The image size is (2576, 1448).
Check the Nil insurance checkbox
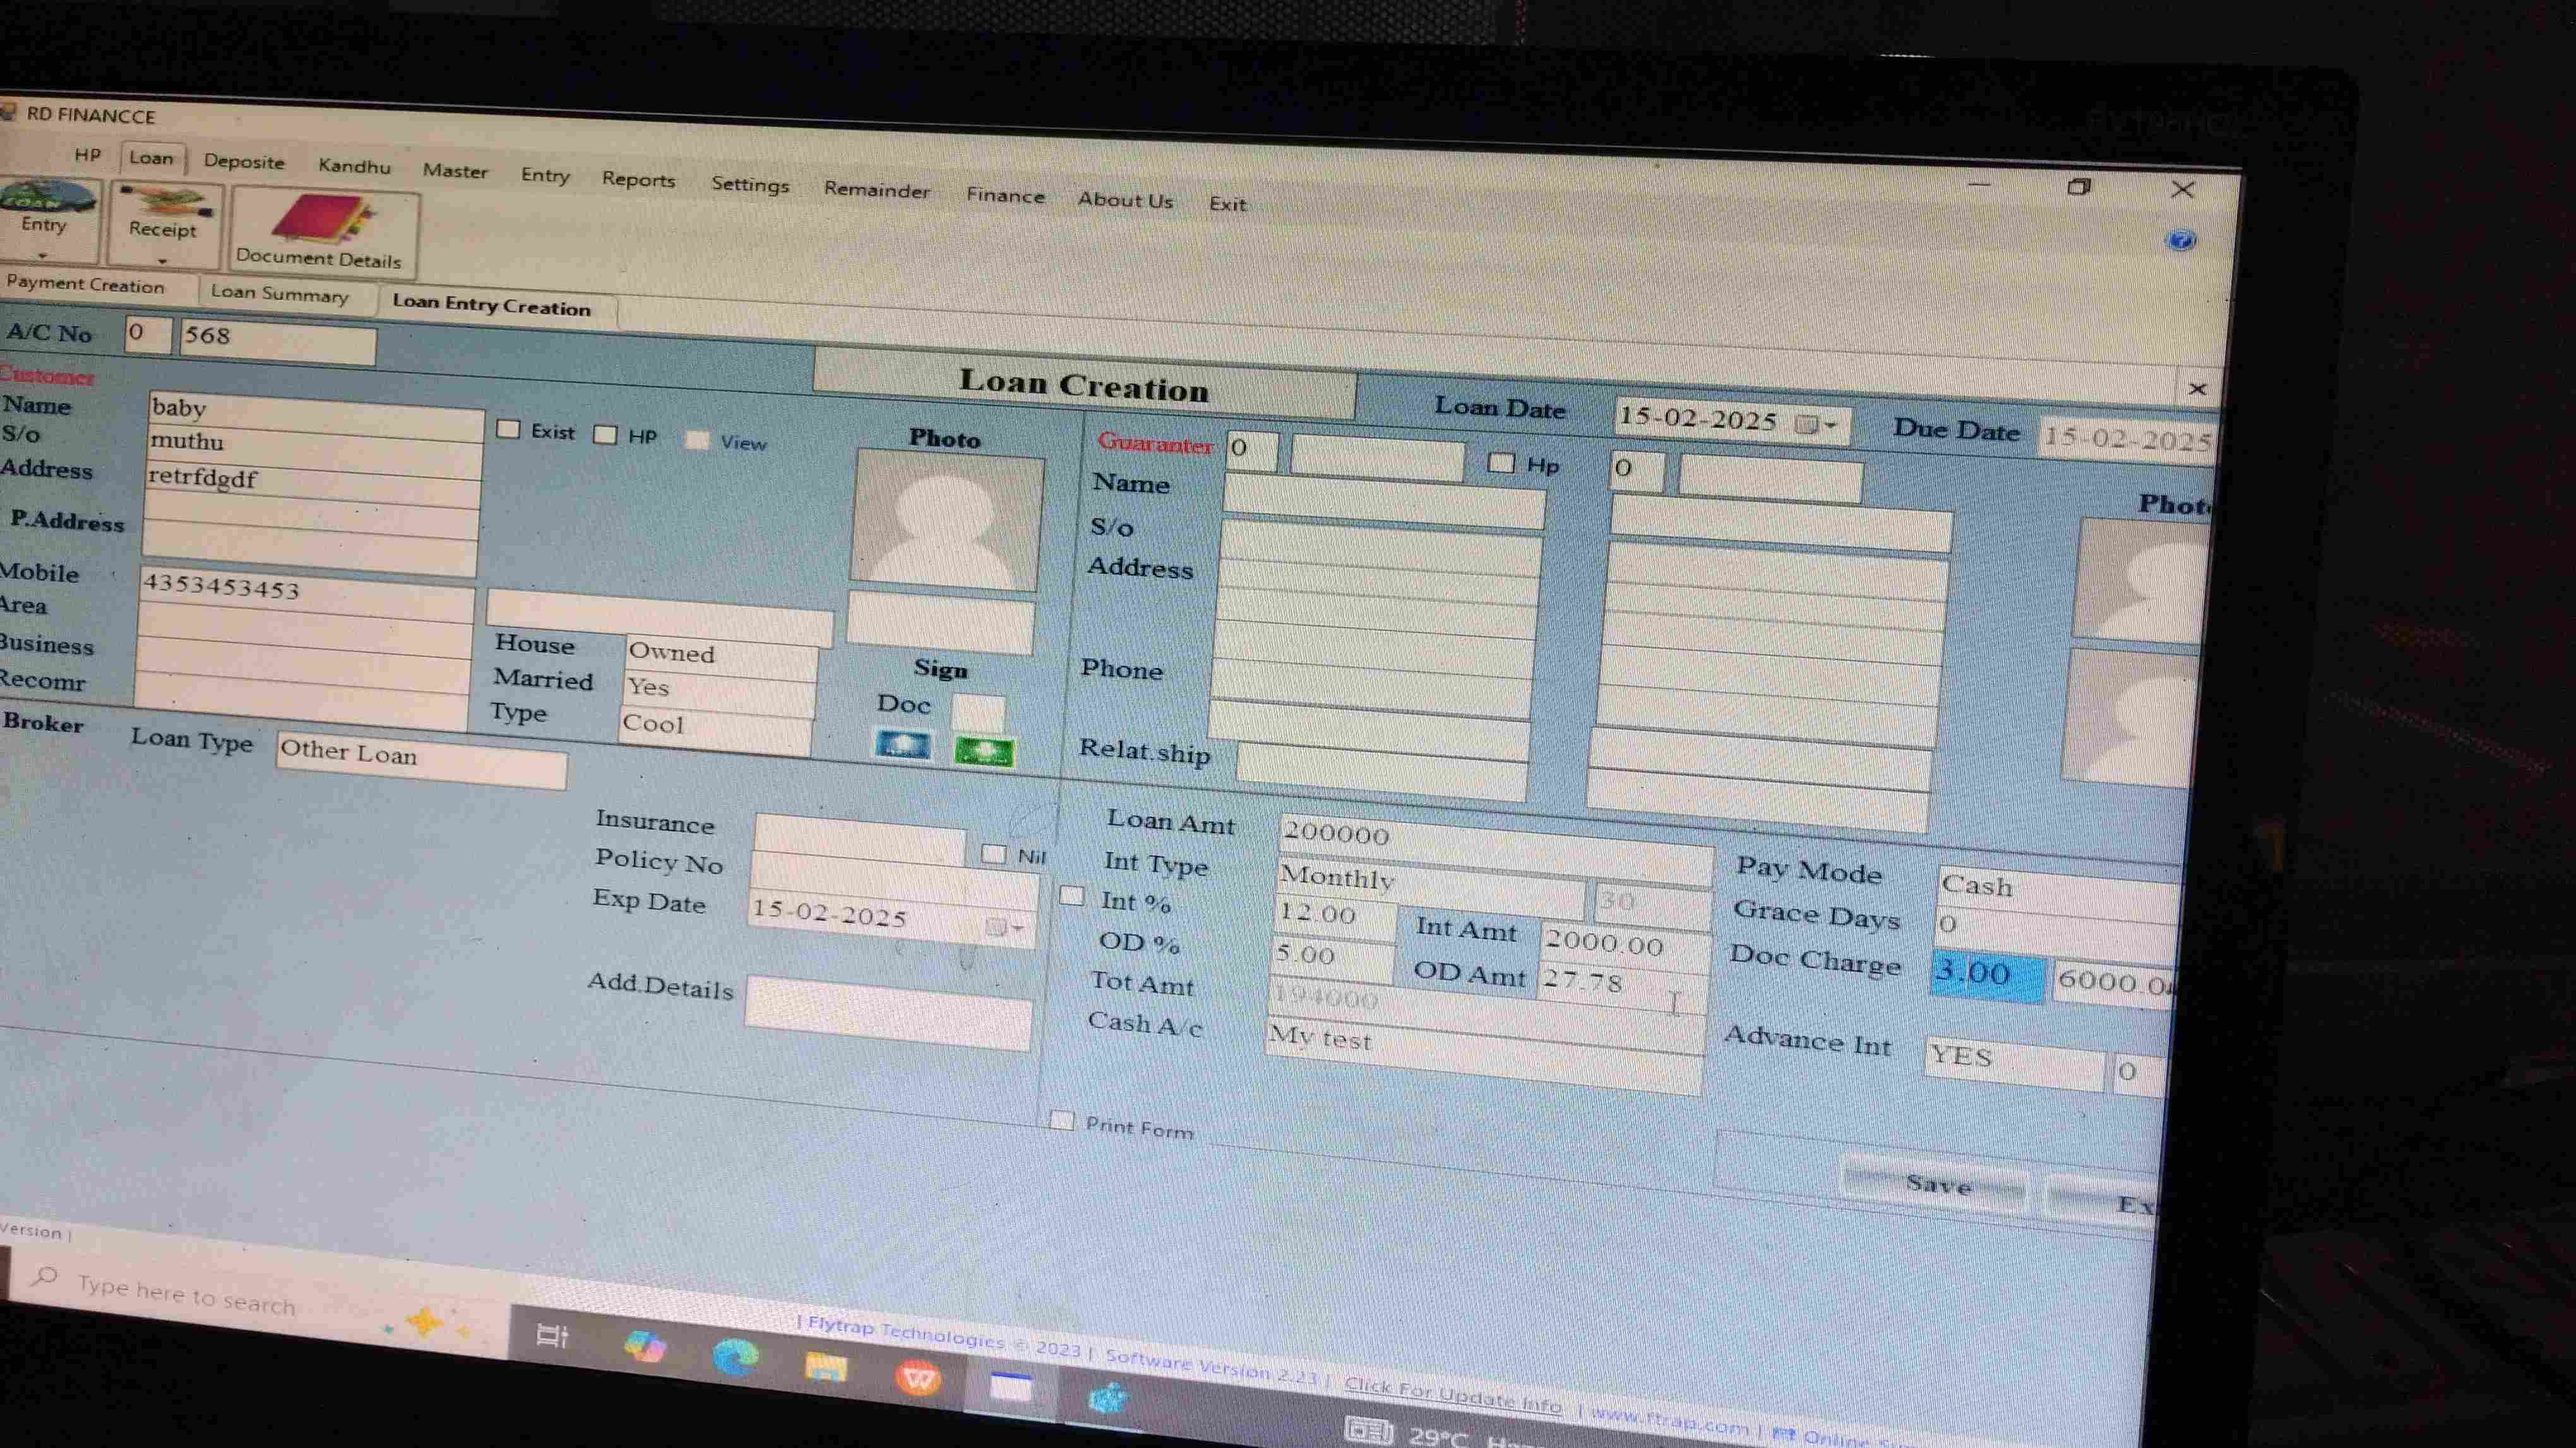point(993,854)
